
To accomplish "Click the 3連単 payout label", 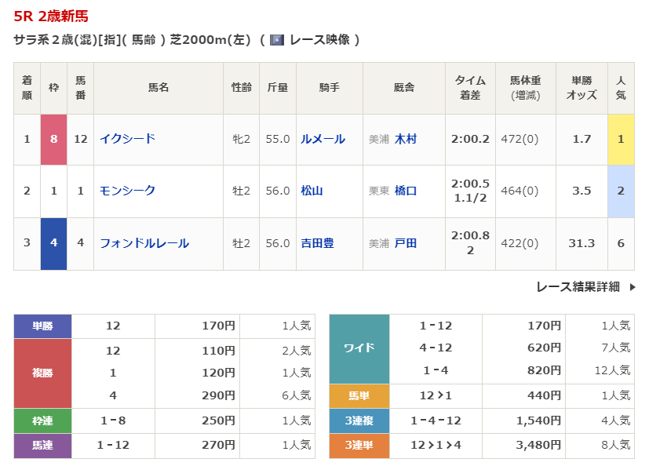I will tap(359, 445).
